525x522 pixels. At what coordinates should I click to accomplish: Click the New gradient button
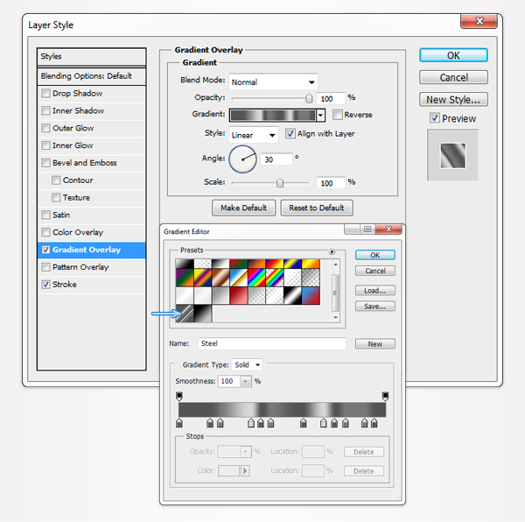coord(375,343)
